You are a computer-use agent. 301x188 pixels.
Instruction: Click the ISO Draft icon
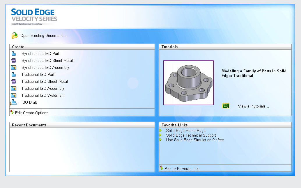click(13, 103)
